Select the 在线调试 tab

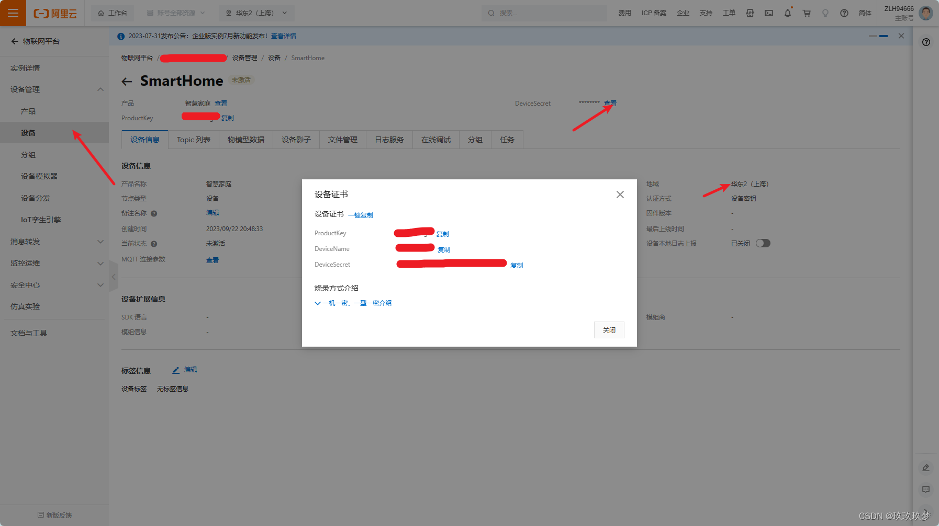(x=436, y=140)
